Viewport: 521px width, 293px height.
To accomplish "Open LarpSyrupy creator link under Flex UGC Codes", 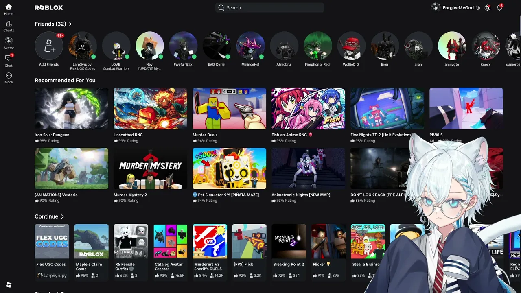I will point(55,276).
